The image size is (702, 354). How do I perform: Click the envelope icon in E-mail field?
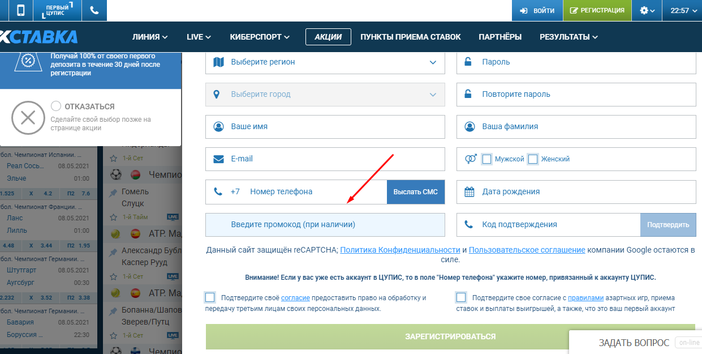click(x=218, y=159)
